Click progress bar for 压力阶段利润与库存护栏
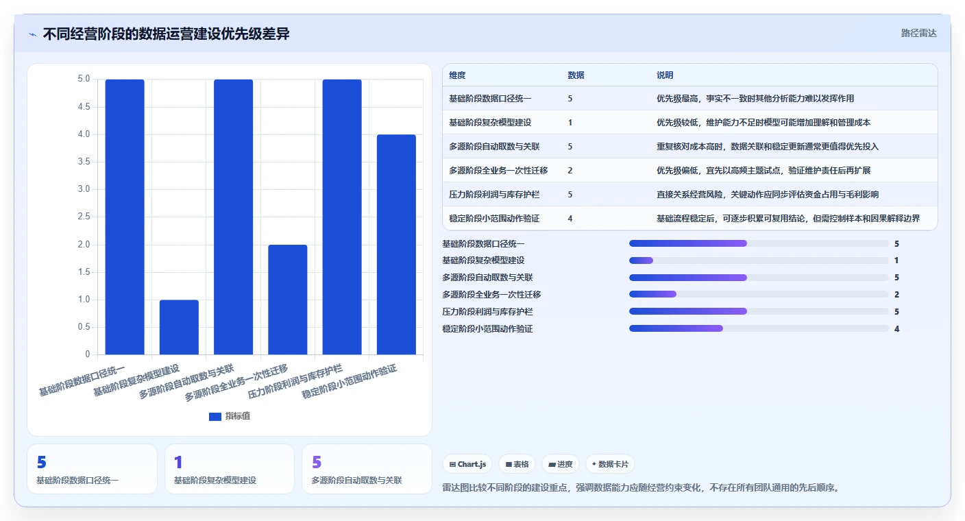The width and height of the screenshot is (965, 521). 759,311
